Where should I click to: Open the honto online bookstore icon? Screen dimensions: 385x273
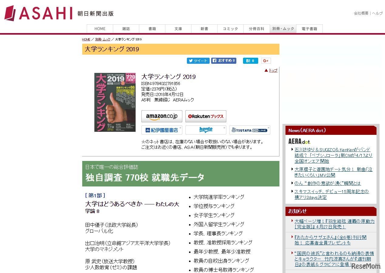tap(205, 130)
